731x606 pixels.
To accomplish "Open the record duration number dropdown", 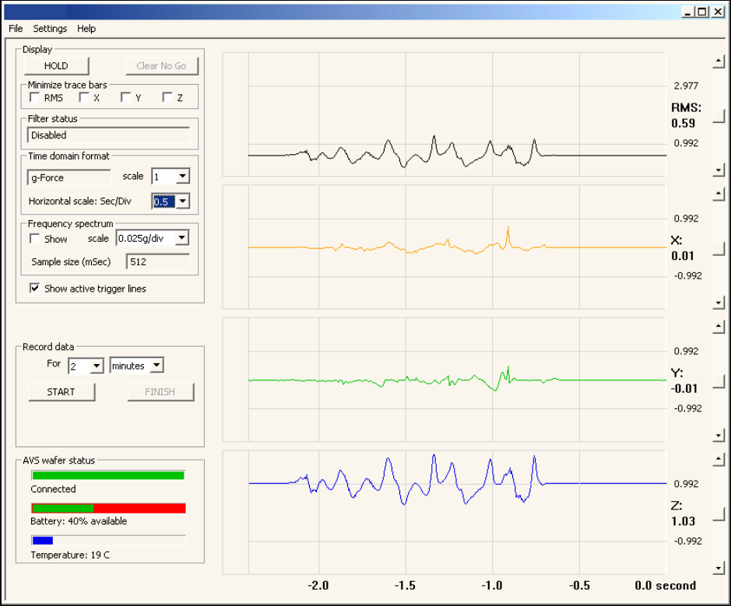I will 97,366.
